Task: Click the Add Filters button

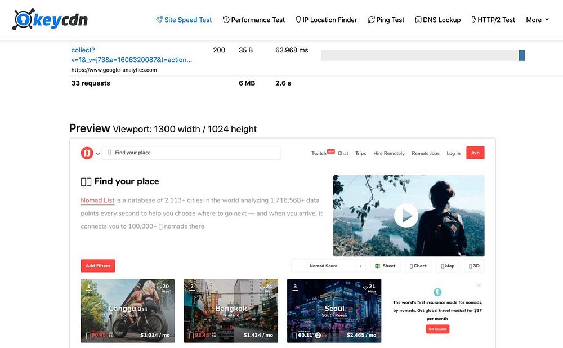Action: coord(97,266)
